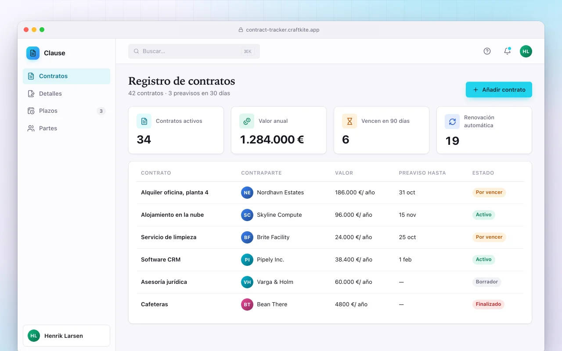Open Detalles in the sidebar
The width and height of the screenshot is (562, 351).
tap(66, 93)
